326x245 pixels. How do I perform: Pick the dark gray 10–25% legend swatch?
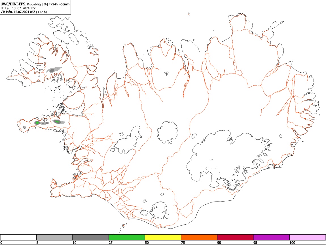(x=90, y=237)
